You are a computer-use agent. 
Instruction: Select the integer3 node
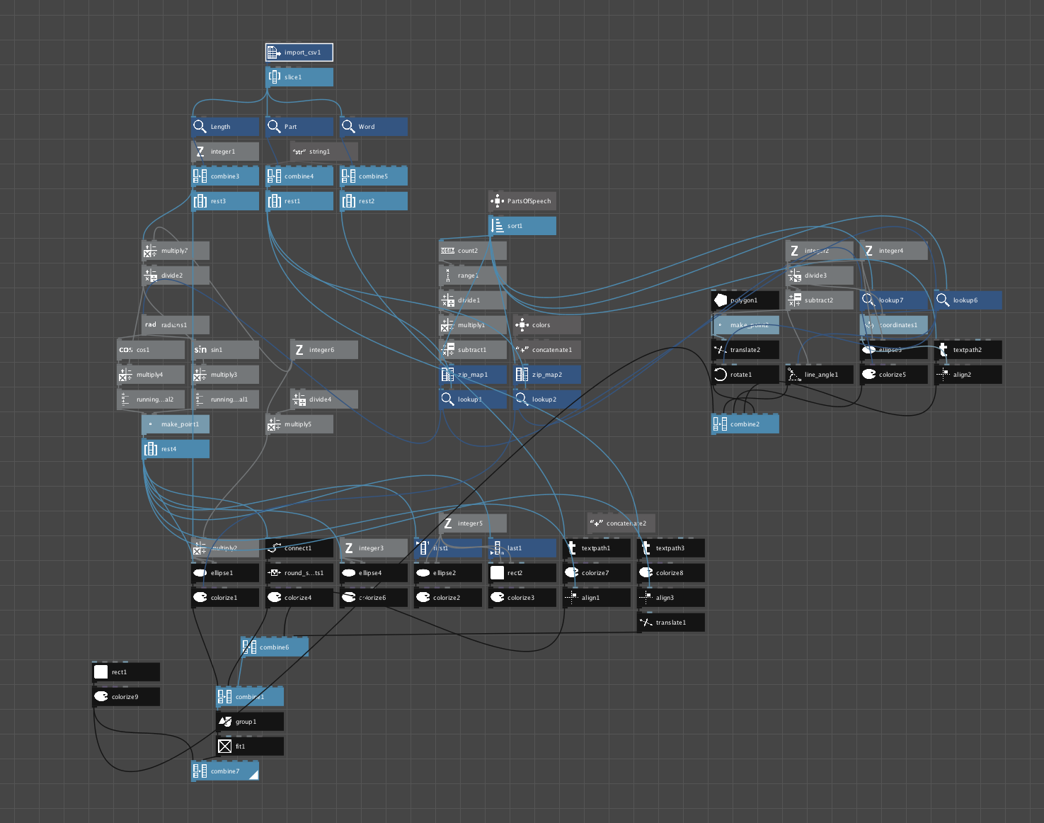click(374, 548)
